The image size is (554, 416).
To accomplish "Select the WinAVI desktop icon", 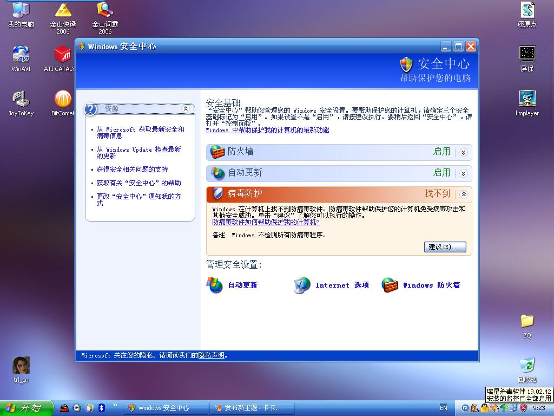I will click(21, 58).
